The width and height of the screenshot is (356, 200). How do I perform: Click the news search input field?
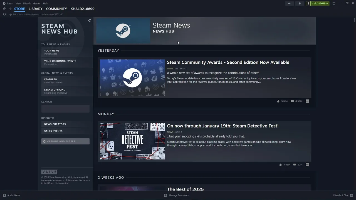point(65,109)
